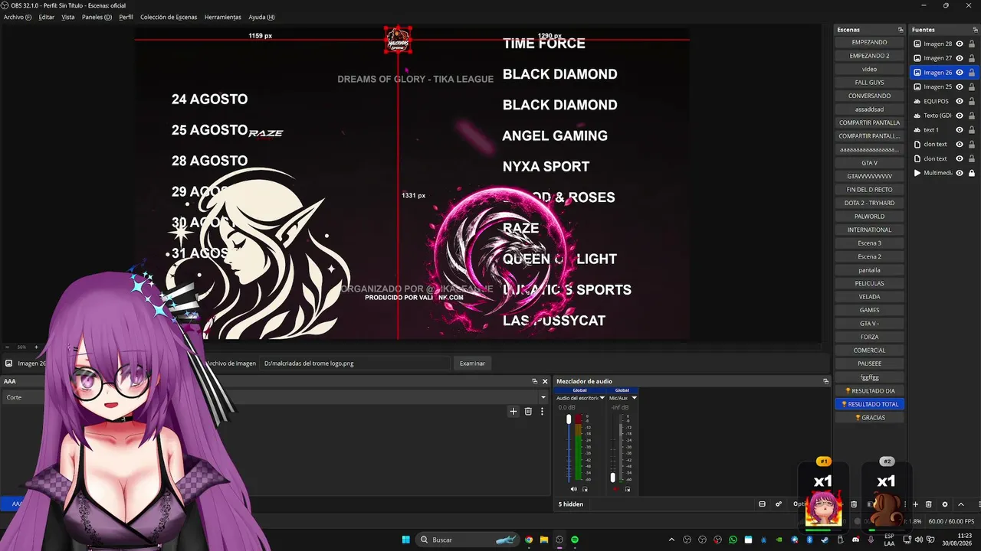The height and width of the screenshot is (551, 981).
Task: Undock the Escenas panel
Action: pyautogui.click(x=901, y=30)
